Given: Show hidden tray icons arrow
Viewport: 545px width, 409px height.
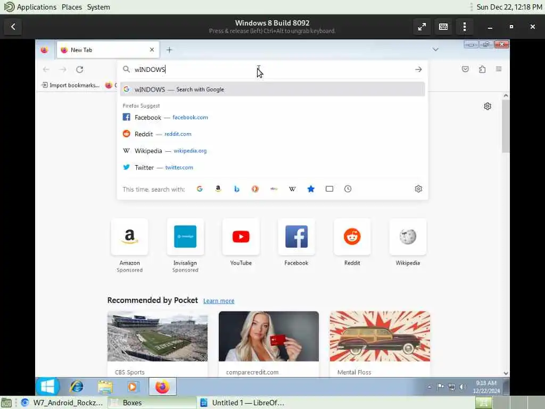Looking at the screenshot, I should click(x=430, y=387).
